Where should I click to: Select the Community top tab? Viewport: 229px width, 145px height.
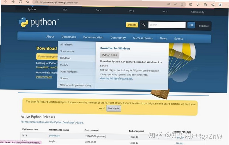pos(197,12)
